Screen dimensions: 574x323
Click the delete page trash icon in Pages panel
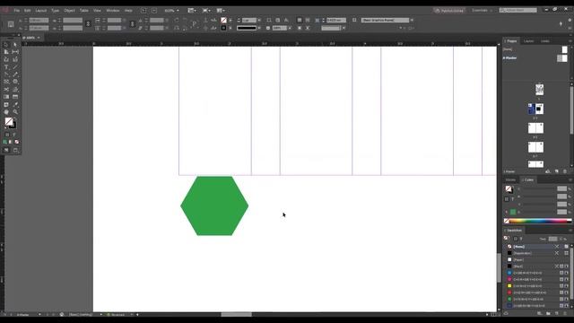click(x=565, y=171)
